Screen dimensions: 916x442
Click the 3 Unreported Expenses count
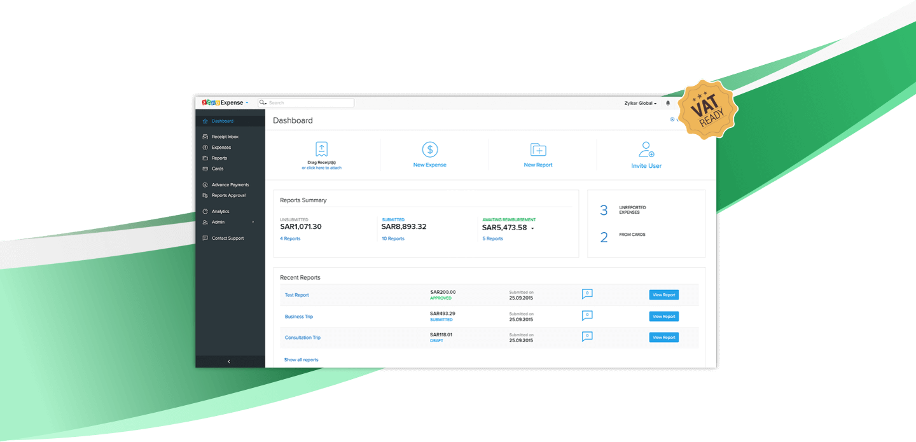point(604,211)
